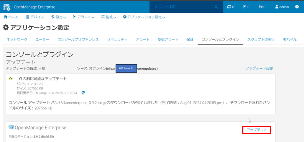Viewport: 304px width, 142px height.
Task: Click the refresh icon beside last update date
Action: 83,93
